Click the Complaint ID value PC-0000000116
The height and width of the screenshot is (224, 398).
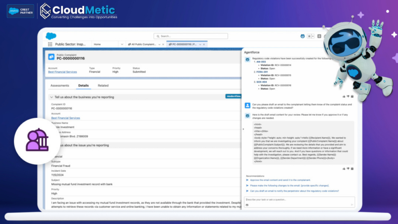coord(62,108)
